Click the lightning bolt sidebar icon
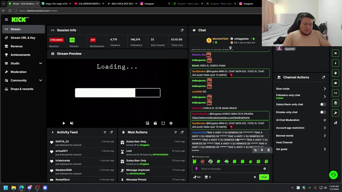The width and height of the screenshot is (342, 192). click(x=336, y=63)
